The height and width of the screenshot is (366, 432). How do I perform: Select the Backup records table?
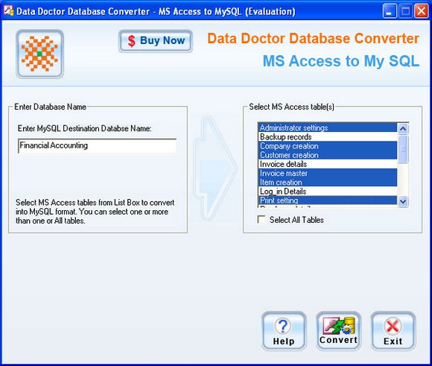pos(328,137)
